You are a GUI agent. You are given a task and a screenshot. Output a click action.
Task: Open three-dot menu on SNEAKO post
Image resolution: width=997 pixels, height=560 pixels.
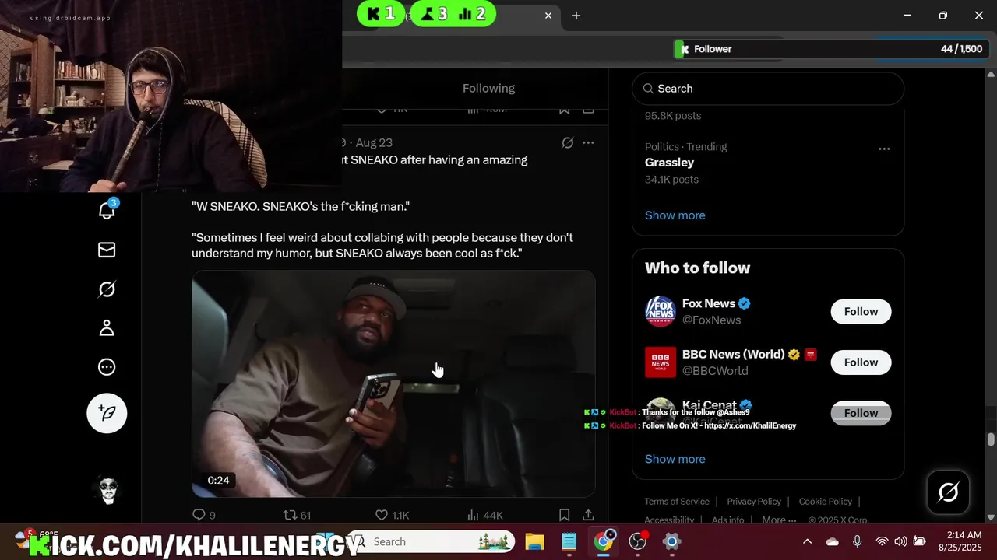pos(588,142)
